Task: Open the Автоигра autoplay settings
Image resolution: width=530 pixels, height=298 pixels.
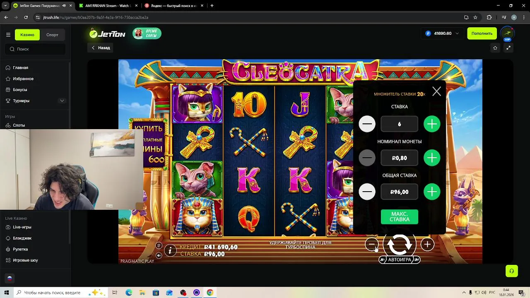Action: (x=400, y=260)
